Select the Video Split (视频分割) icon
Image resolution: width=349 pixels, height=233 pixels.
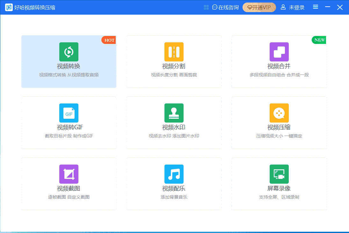pyautogui.click(x=174, y=52)
